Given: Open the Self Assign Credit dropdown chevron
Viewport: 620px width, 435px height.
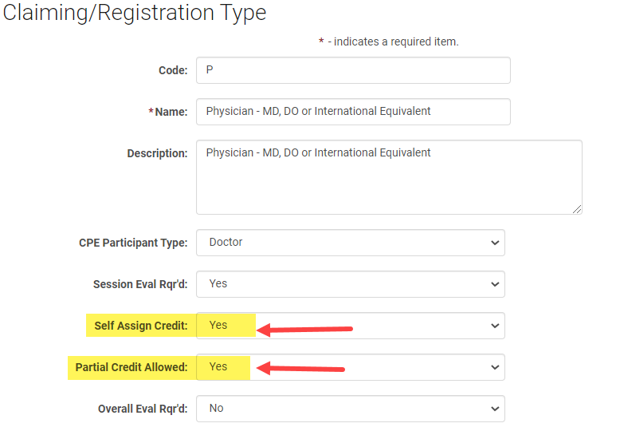Looking at the screenshot, I should pyautogui.click(x=495, y=326).
